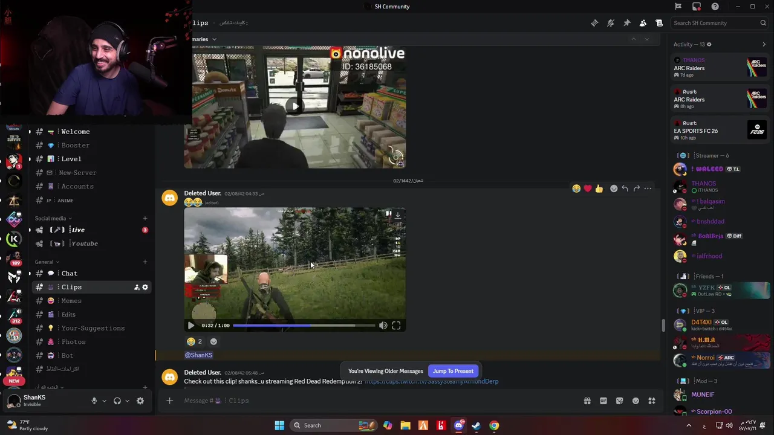Create channel in Social media category
Viewport: 774px width, 435px height.
coord(145,218)
